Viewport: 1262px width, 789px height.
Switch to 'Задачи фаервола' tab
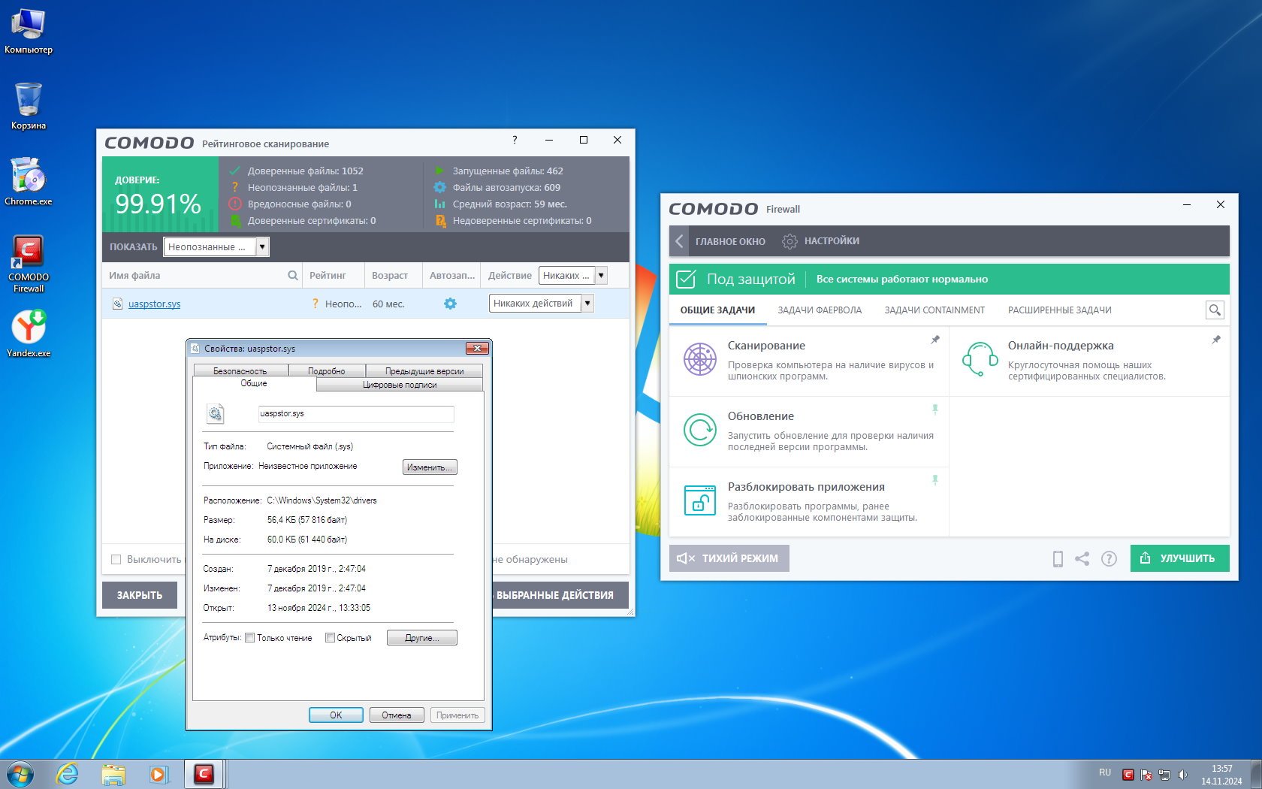tap(820, 310)
